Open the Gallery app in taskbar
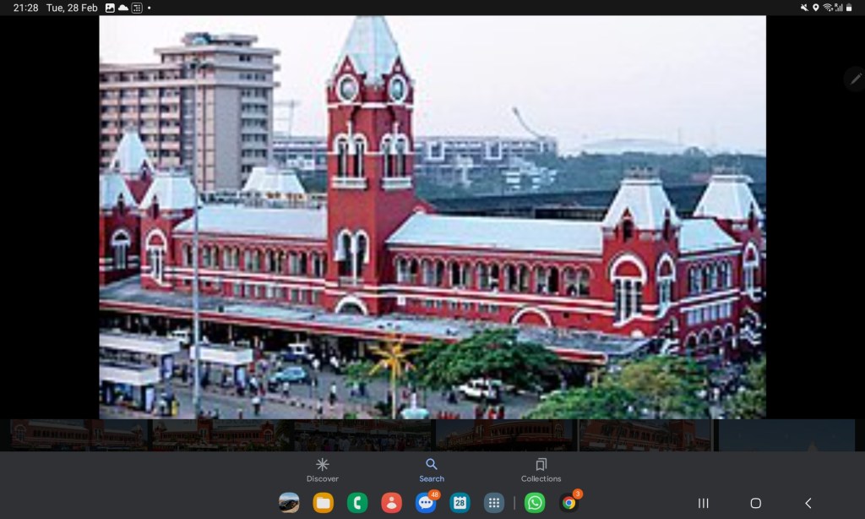 click(289, 503)
